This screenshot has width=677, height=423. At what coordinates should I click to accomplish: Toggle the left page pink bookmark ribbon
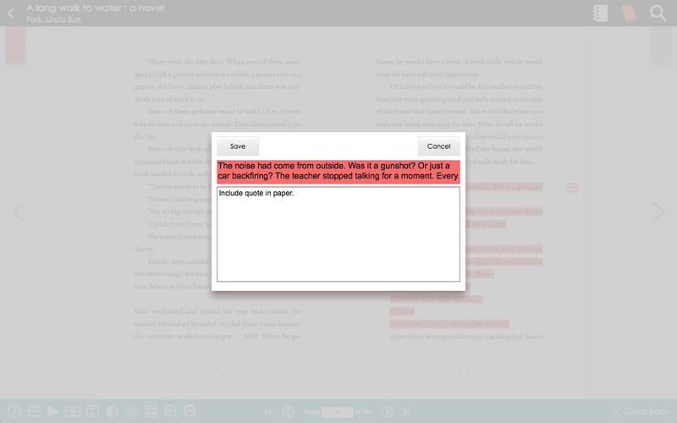point(15,45)
